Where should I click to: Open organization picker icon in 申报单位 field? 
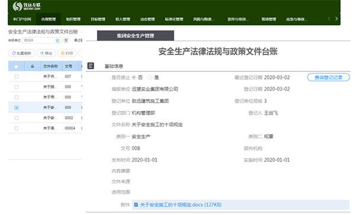tap(57, 40)
